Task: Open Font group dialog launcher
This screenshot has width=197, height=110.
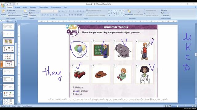Action: point(66,18)
